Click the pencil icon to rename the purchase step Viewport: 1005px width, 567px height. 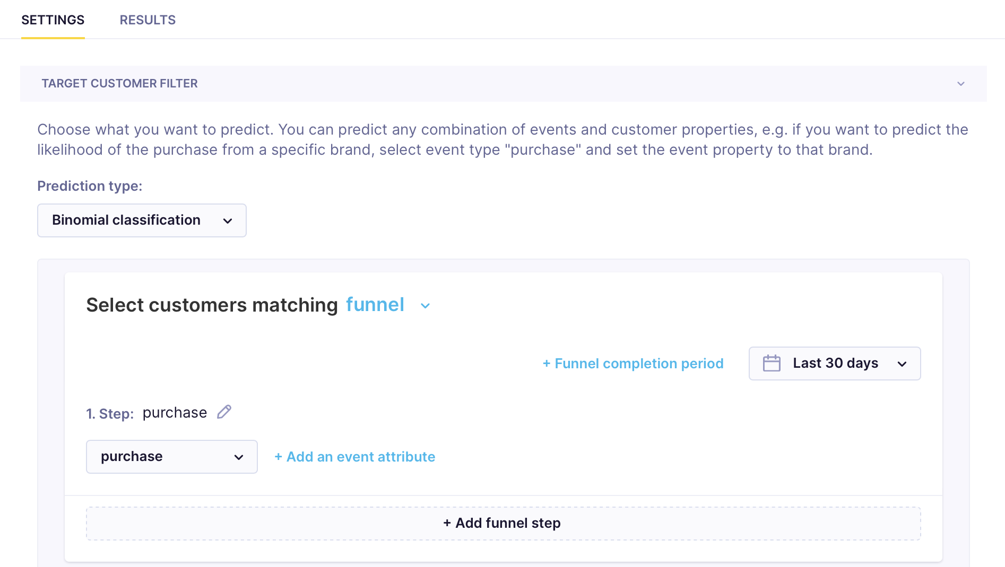(x=224, y=411)
